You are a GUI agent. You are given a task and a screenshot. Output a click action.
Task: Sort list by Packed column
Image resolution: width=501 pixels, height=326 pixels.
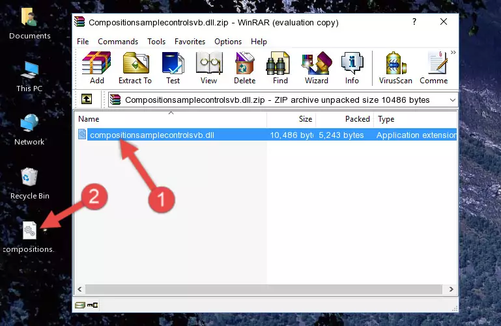point(345,119)
